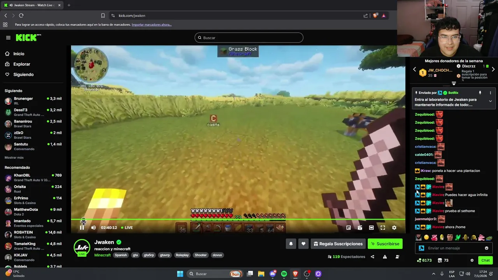The width and height of the screenshot is (498, 280).
Task: Open Siguiendo in sidebar
Action: pyautogui.click(x=19, y=74)
